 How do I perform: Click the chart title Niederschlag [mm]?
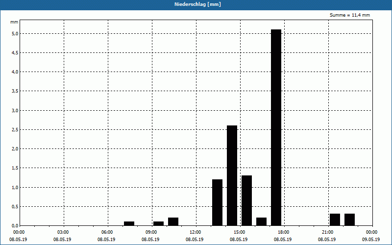click(x=197, y=4)
